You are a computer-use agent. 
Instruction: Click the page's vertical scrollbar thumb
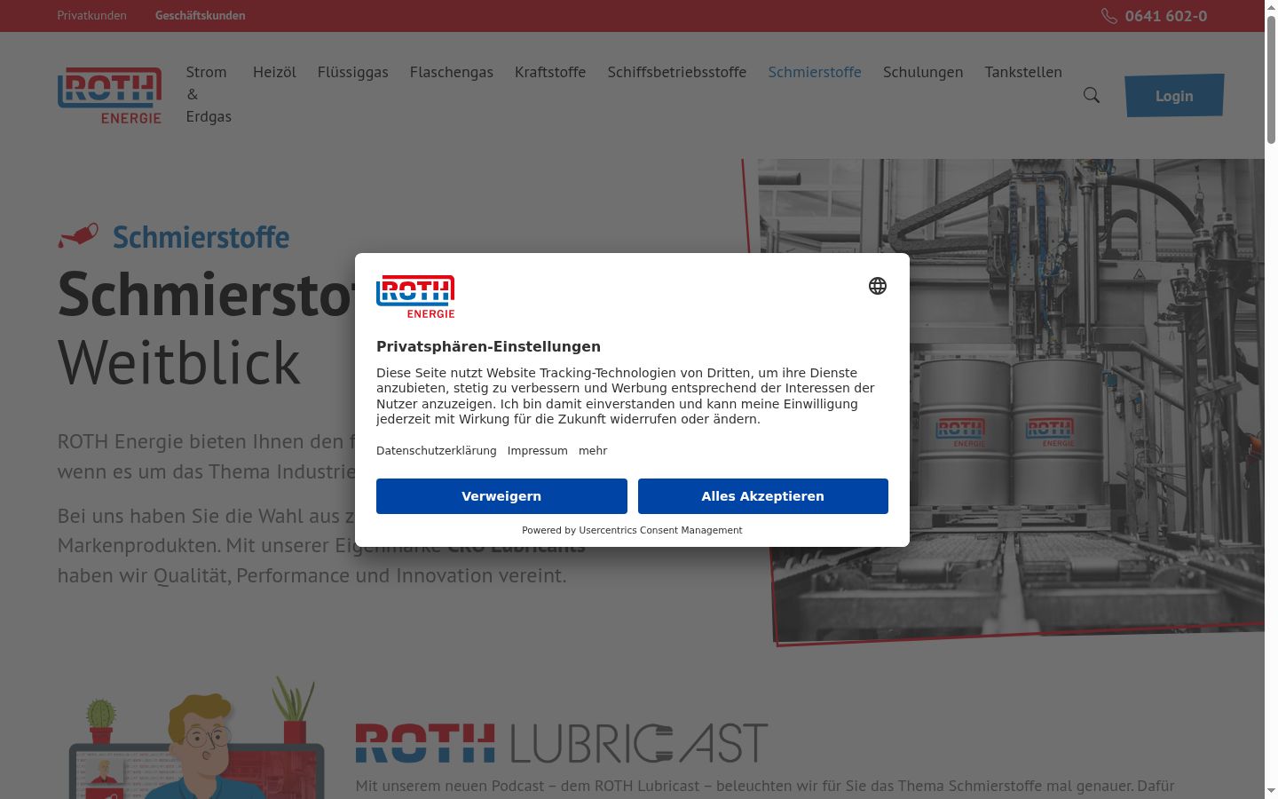tap(1271, 79)
